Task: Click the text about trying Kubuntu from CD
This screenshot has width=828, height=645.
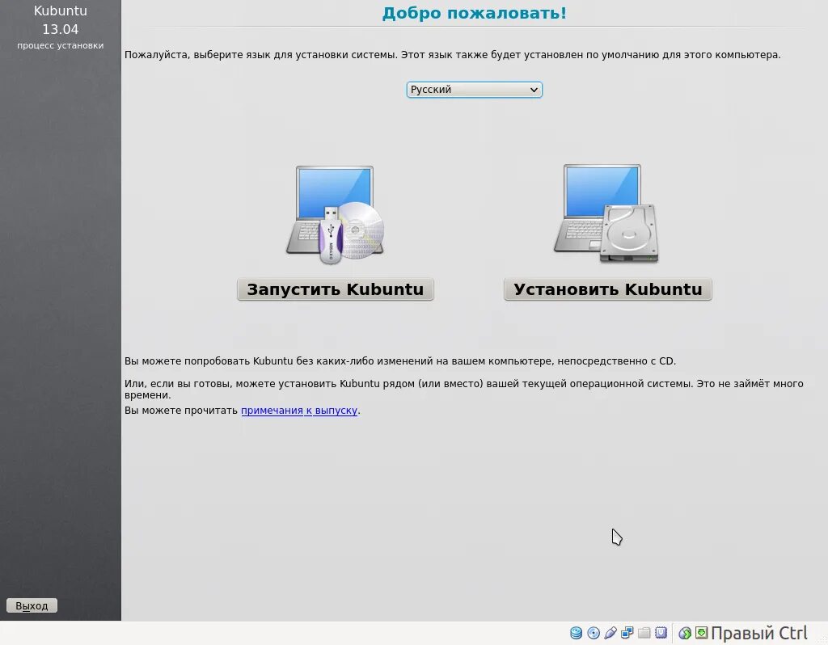Action: coord(400,361)
